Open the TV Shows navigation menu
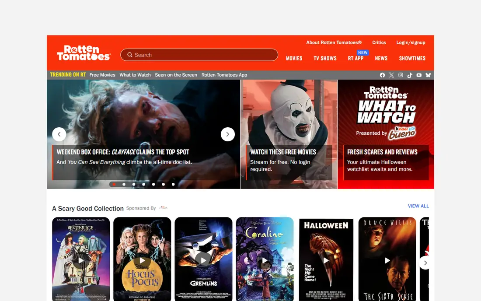Image resolution: width=481 pixels, height=301 pixels. click(x=325, y=58)
